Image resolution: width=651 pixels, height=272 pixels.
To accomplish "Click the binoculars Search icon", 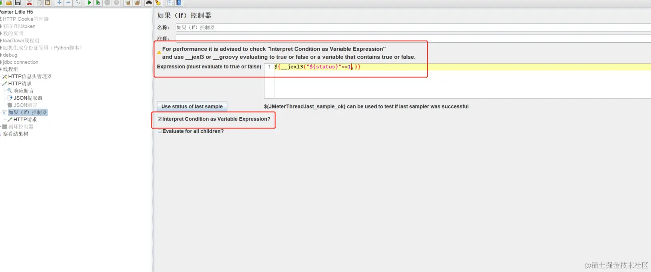I will coord(149,2).
